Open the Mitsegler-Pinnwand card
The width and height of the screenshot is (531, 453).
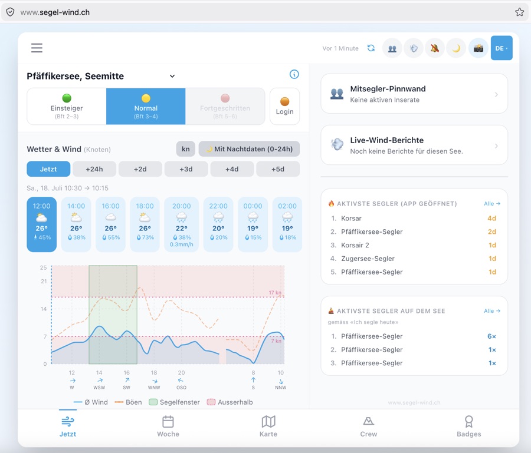pos(414,94)
